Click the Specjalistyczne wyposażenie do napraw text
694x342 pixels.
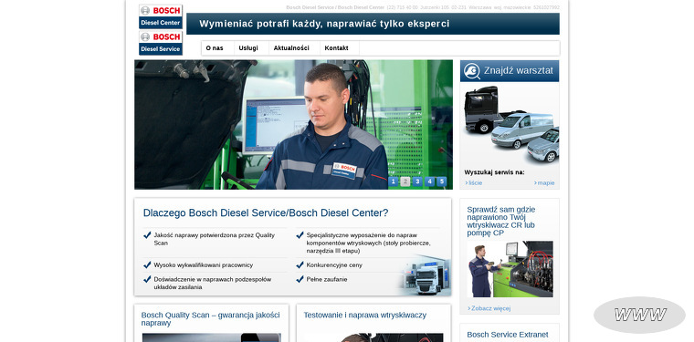368,243
